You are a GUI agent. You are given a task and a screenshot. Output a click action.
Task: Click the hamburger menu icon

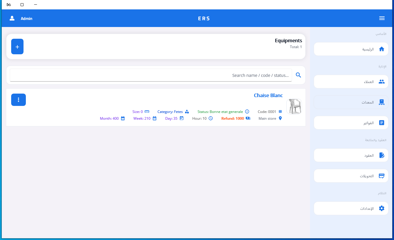(382, 18)
